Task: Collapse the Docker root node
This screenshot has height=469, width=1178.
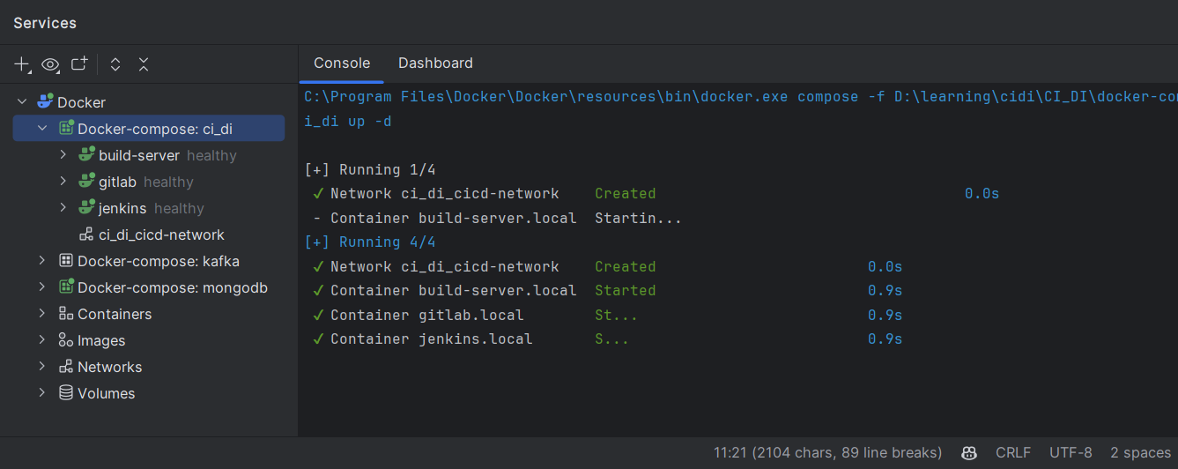Action: pos(22,102)
